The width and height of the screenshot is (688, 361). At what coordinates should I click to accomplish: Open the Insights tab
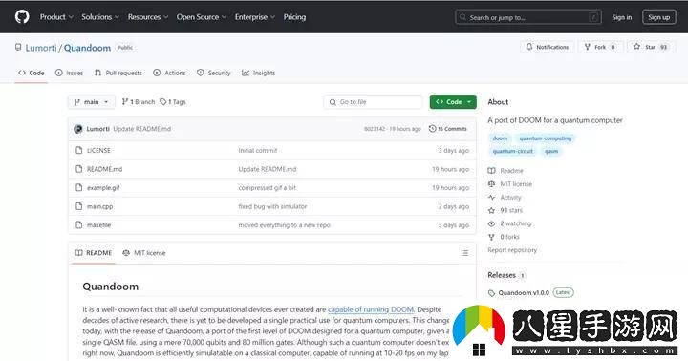(258, 73)
